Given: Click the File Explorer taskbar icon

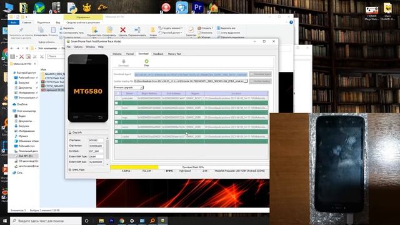Looking at the screenshot, I should tap(101, 221).
